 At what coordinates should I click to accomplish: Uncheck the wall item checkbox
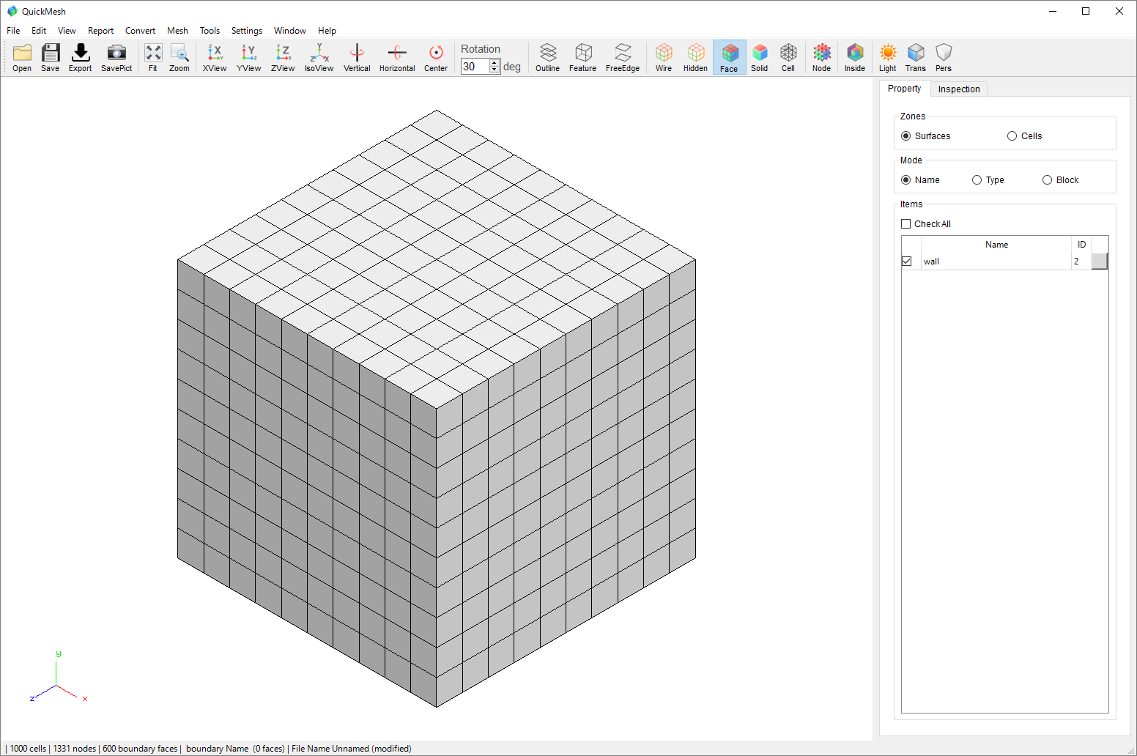(x=907, y=262)
